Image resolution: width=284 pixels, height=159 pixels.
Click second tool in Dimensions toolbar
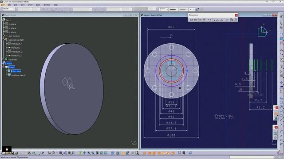tap(196, 20)
